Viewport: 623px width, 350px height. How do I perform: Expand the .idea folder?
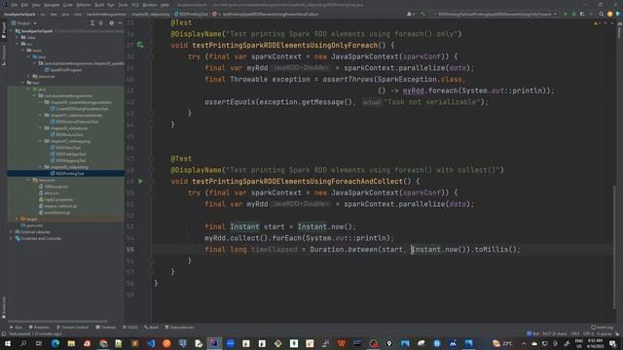coord(18,37)
